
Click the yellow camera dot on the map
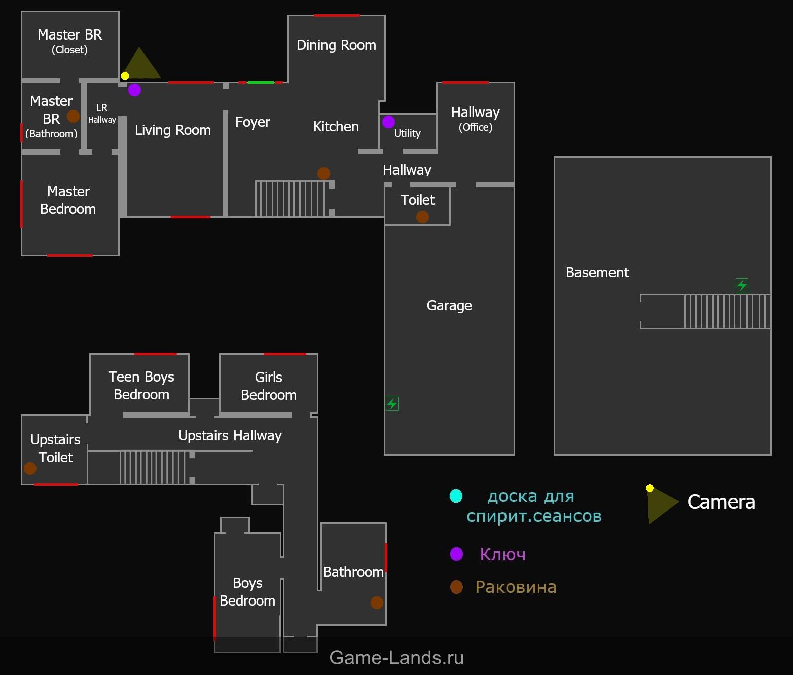125,76
